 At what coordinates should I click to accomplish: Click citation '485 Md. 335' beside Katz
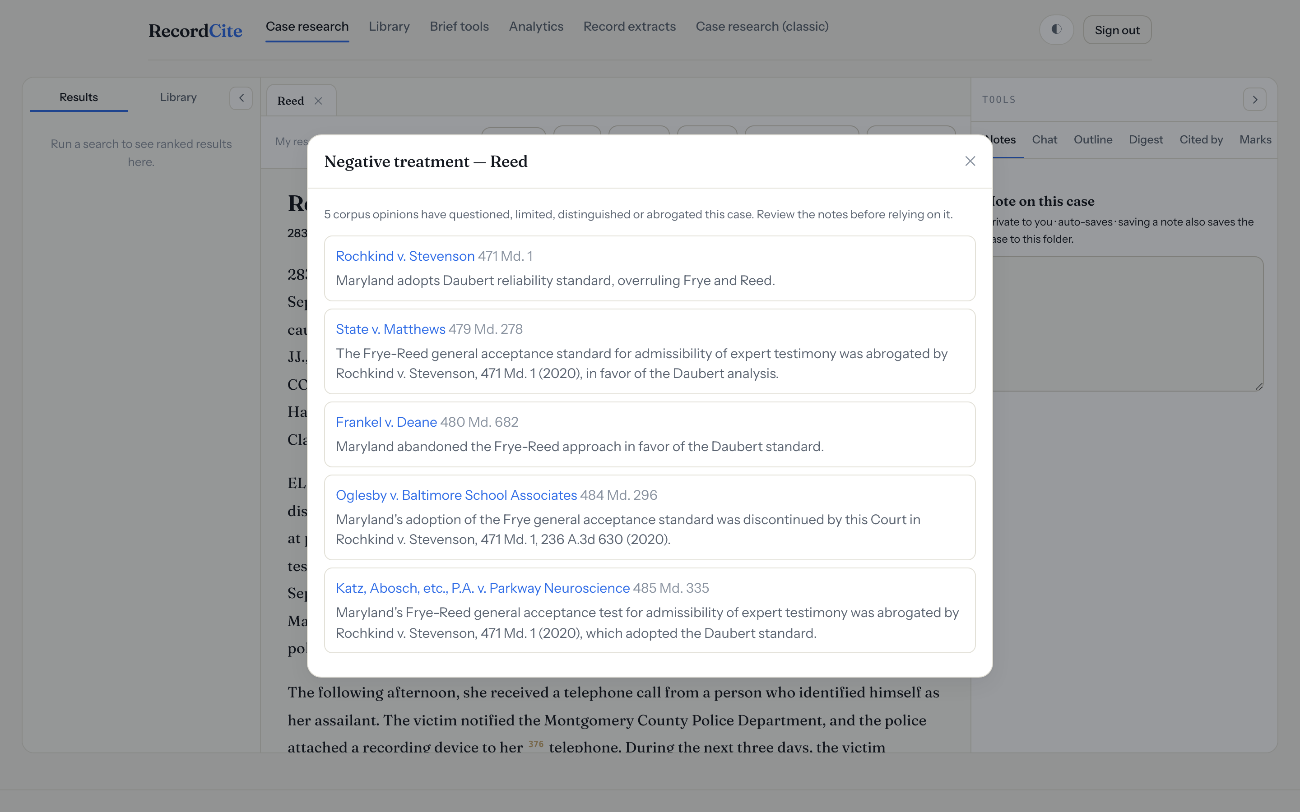tap(671, 588)
